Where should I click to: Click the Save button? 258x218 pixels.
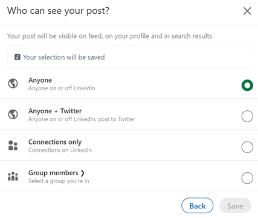235,206
